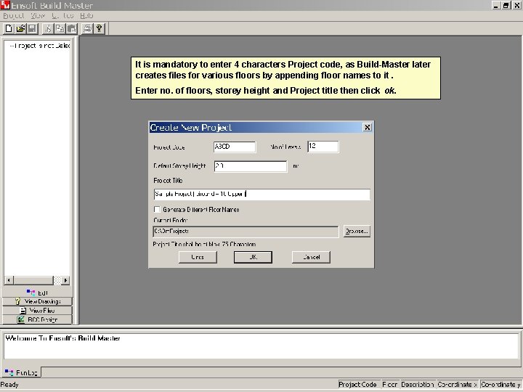Confirm the dialog with OK
Screen dimensions: 523x392
pyautogui.click(x=253, y=257)
